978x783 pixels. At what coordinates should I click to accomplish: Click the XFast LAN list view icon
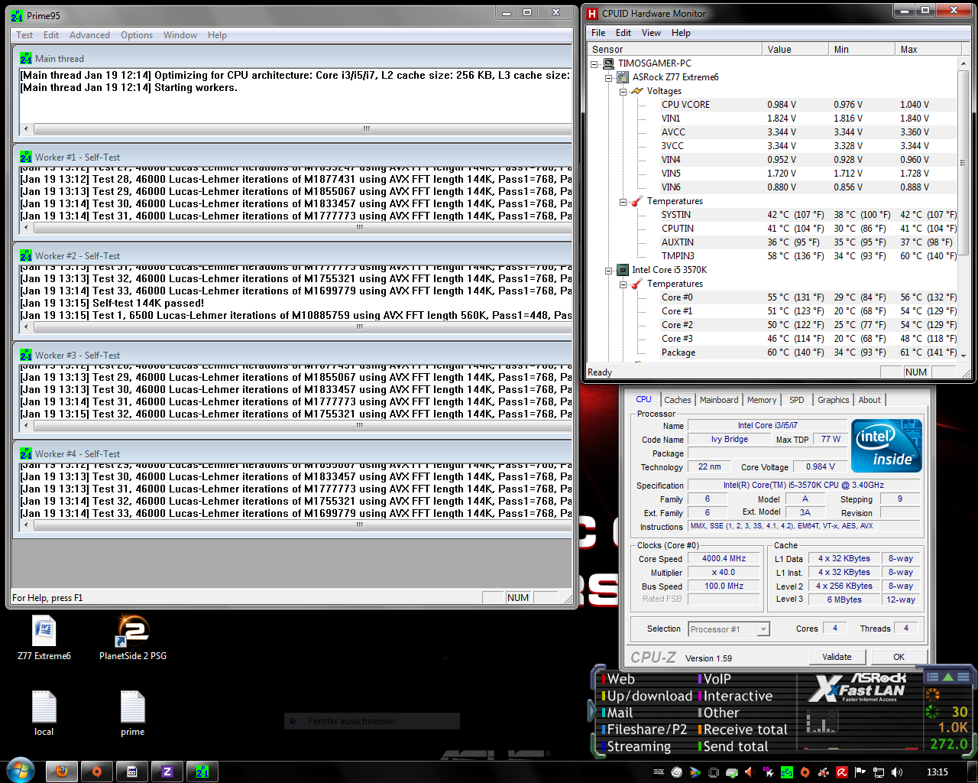tap(932, 677)
